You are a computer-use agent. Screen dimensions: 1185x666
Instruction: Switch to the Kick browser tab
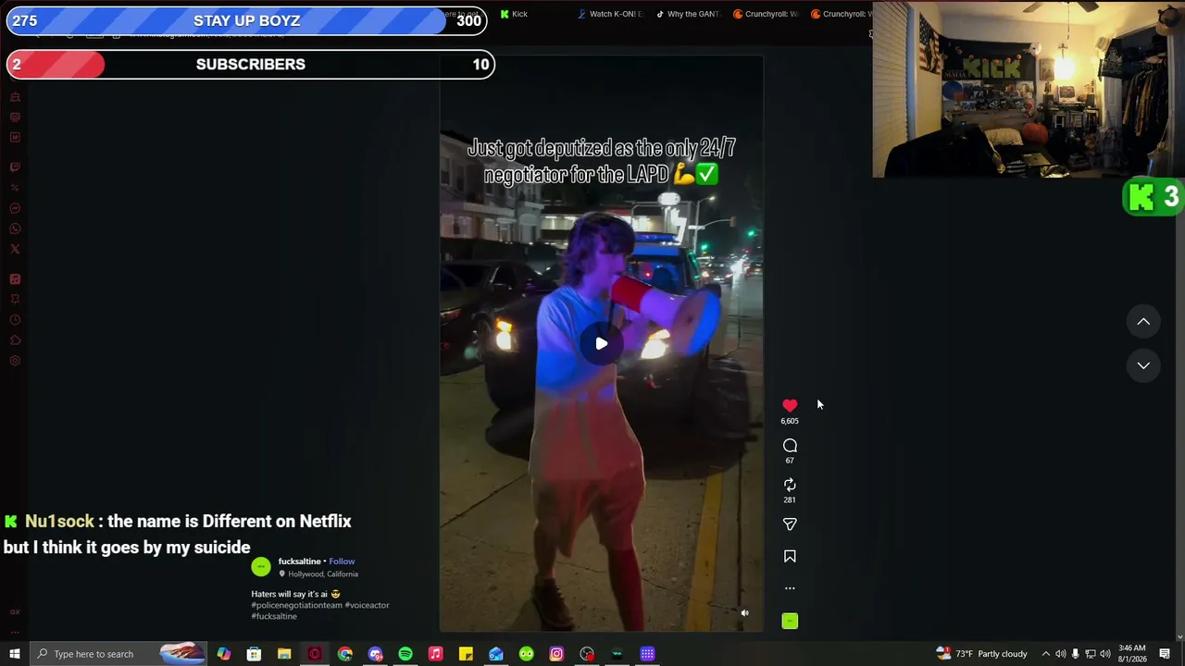[514, 14]
